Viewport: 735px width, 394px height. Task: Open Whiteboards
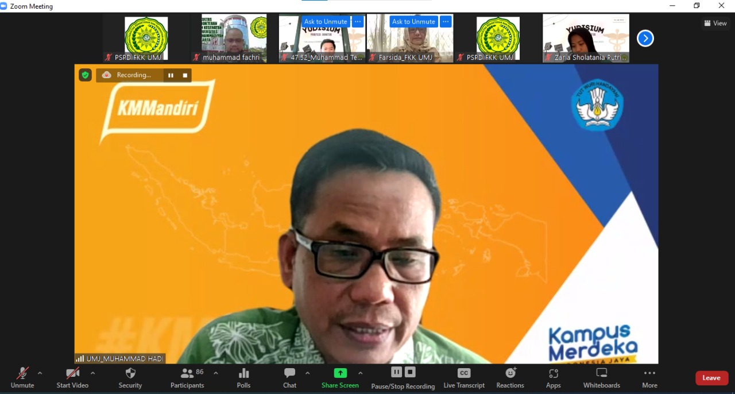coord(602,377)
